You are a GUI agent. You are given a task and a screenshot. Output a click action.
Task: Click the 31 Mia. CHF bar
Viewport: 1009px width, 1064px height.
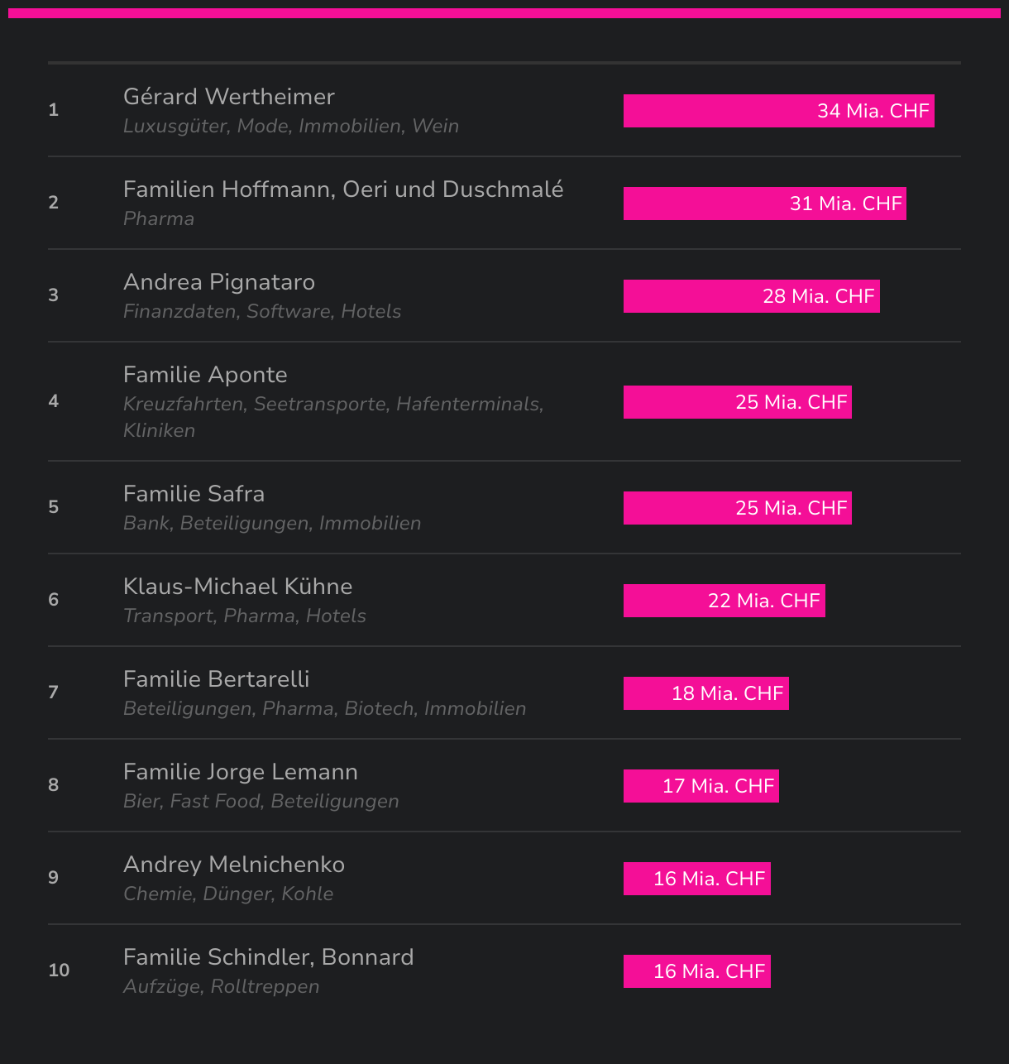click(x=764, y=204)
